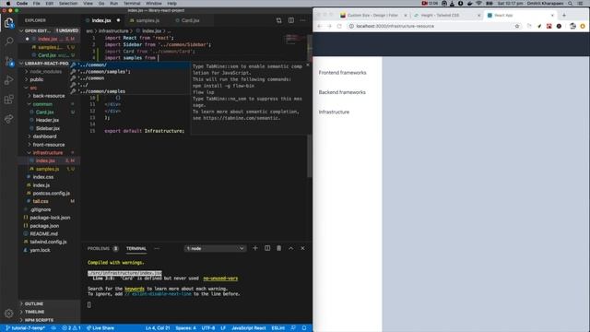Kill the terminal with the trash icon
The width and height of the screenshot is (590, 332).
pos(278,248)
